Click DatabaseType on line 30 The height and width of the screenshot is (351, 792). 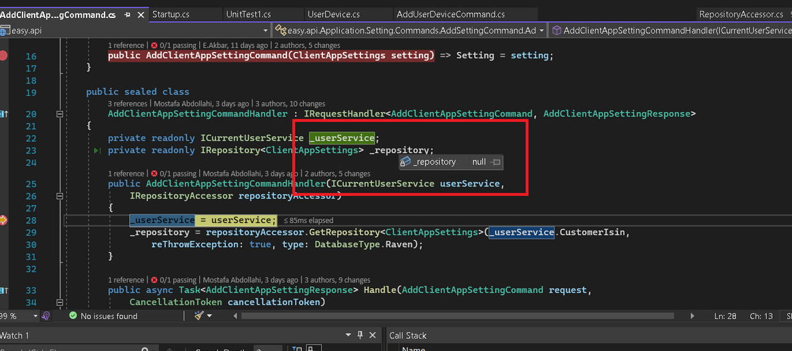(347, 244)
